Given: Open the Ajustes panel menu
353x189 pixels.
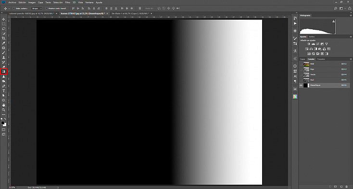Looking at the screenshot, I should [351, 36].
